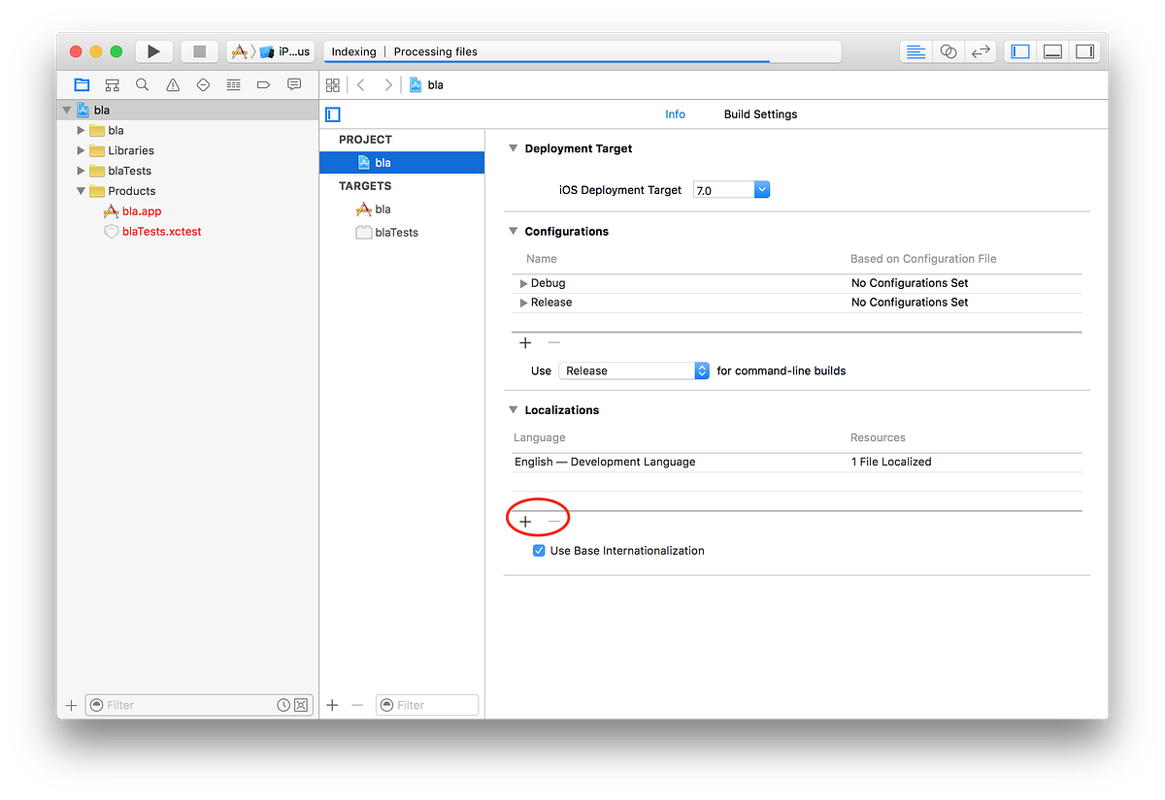
Task: Switch to the Build Settings tab
Action: click(x=760, y=113)
